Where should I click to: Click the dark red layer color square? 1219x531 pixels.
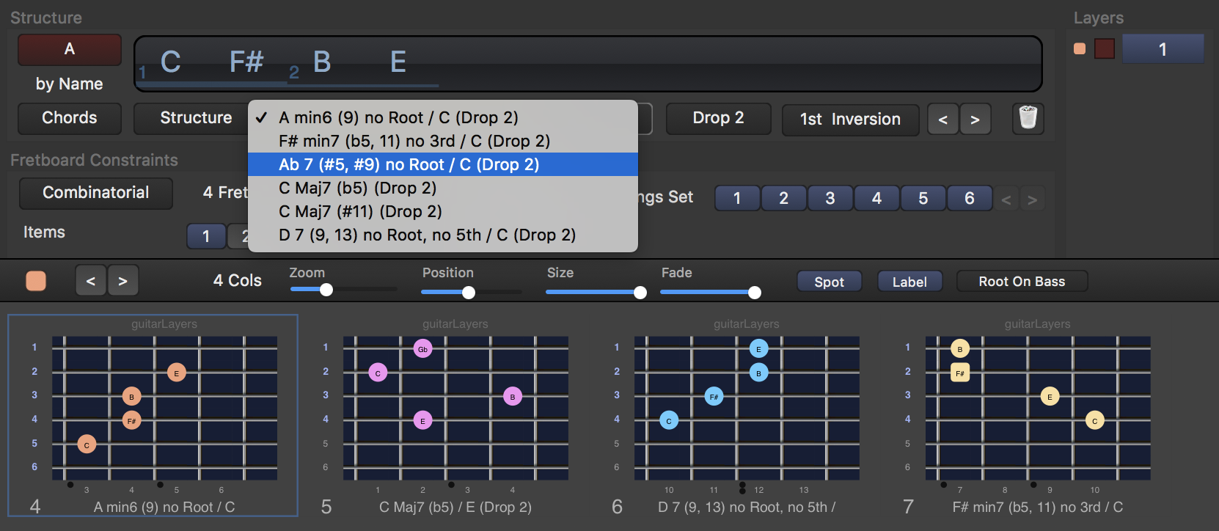coord(1104,49)
